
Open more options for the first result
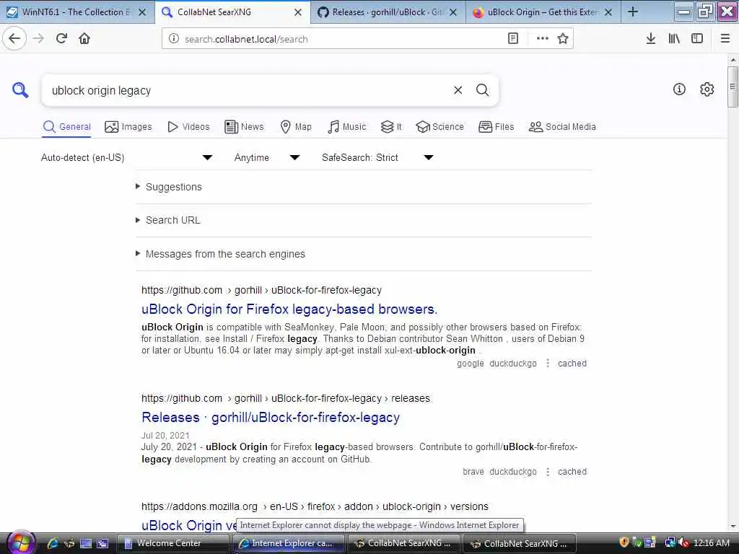547,364
